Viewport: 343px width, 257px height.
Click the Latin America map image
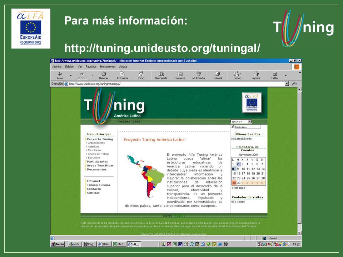pos(145,176)
